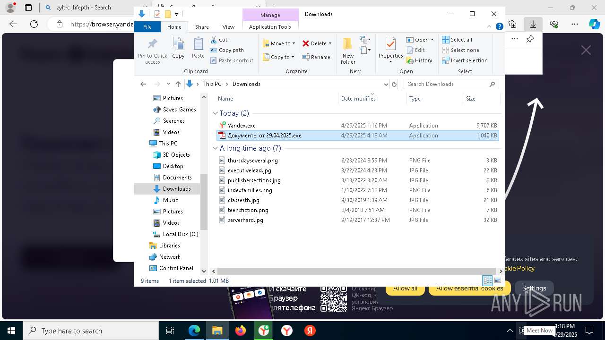Screen dimensions: 605x340
Task: Switch to the Share ribbon tab
Action: coord(202,27)
